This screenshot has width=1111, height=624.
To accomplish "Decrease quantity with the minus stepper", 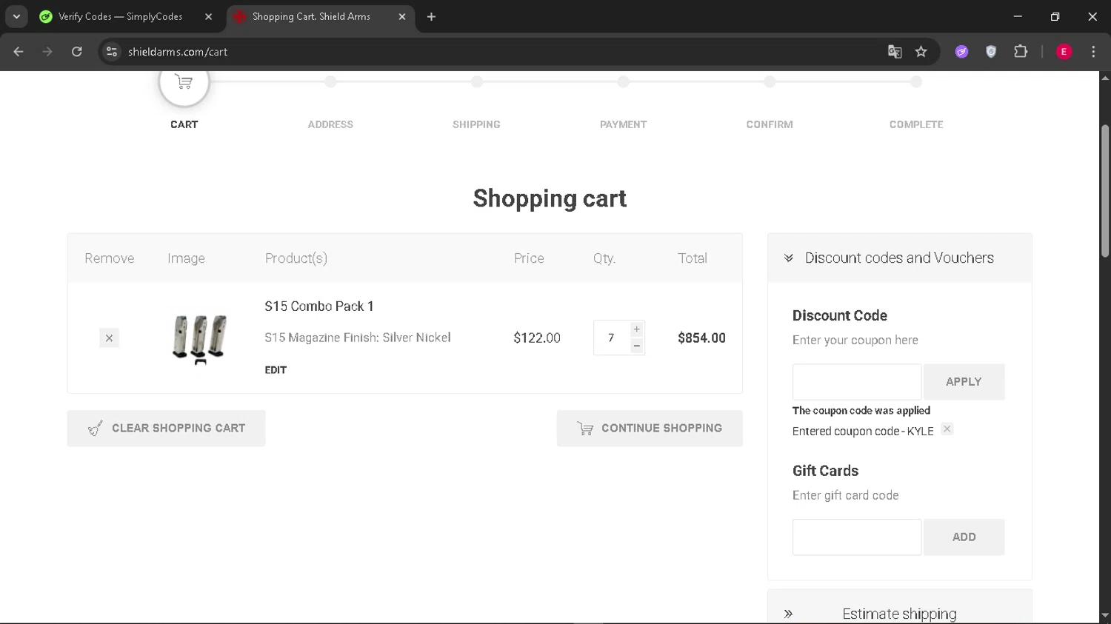I will pyautogui.click(x=636, y=346).
